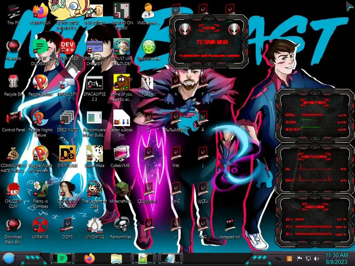Viewport: 355px width, 266px height.
Task: Open the CREDIT CARD CHECKER shortcut
Action: 94,53
